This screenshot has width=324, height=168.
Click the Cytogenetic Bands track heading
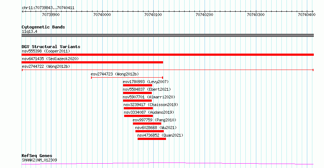point(43,27)
